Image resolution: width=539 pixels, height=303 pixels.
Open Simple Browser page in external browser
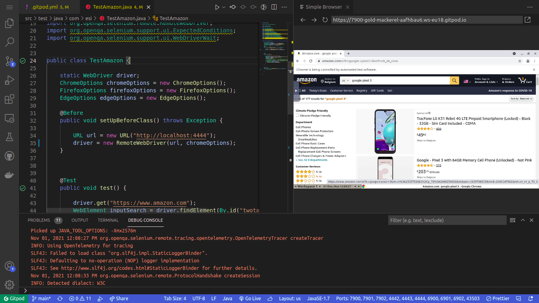tap(528, 20)
